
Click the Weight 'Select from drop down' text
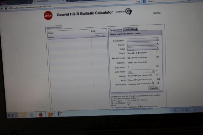pos(137,53)
